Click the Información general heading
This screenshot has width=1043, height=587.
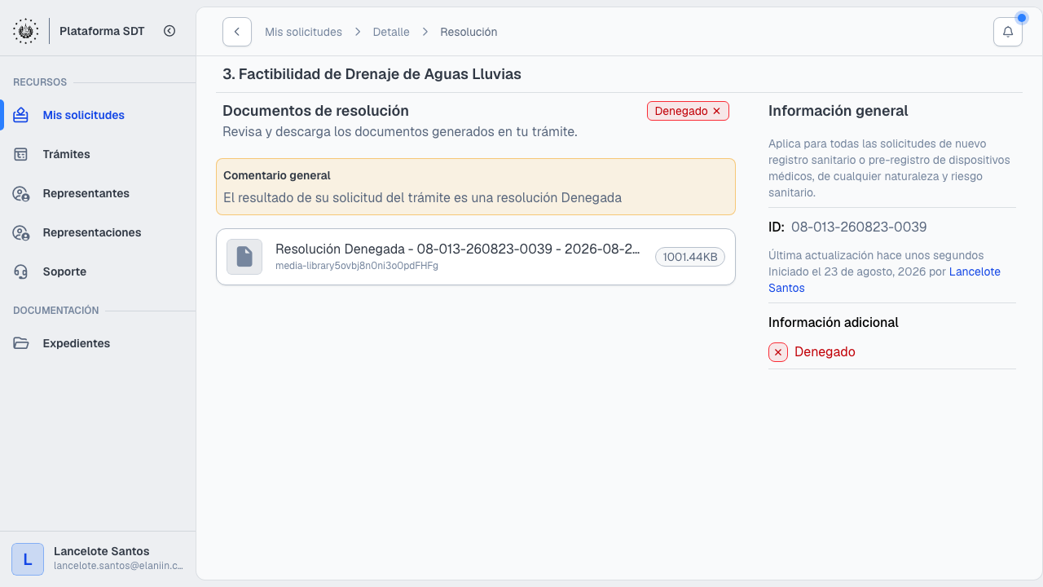pyautogui.click(x=838, y=111)
